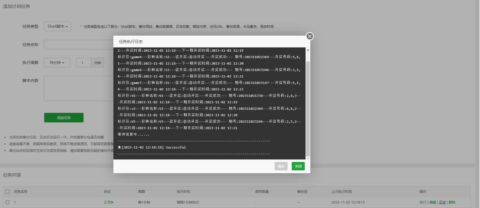Click the game4 log line
Image resolution: width=480 pixels, height=208 pixels.
pos(209,60)
